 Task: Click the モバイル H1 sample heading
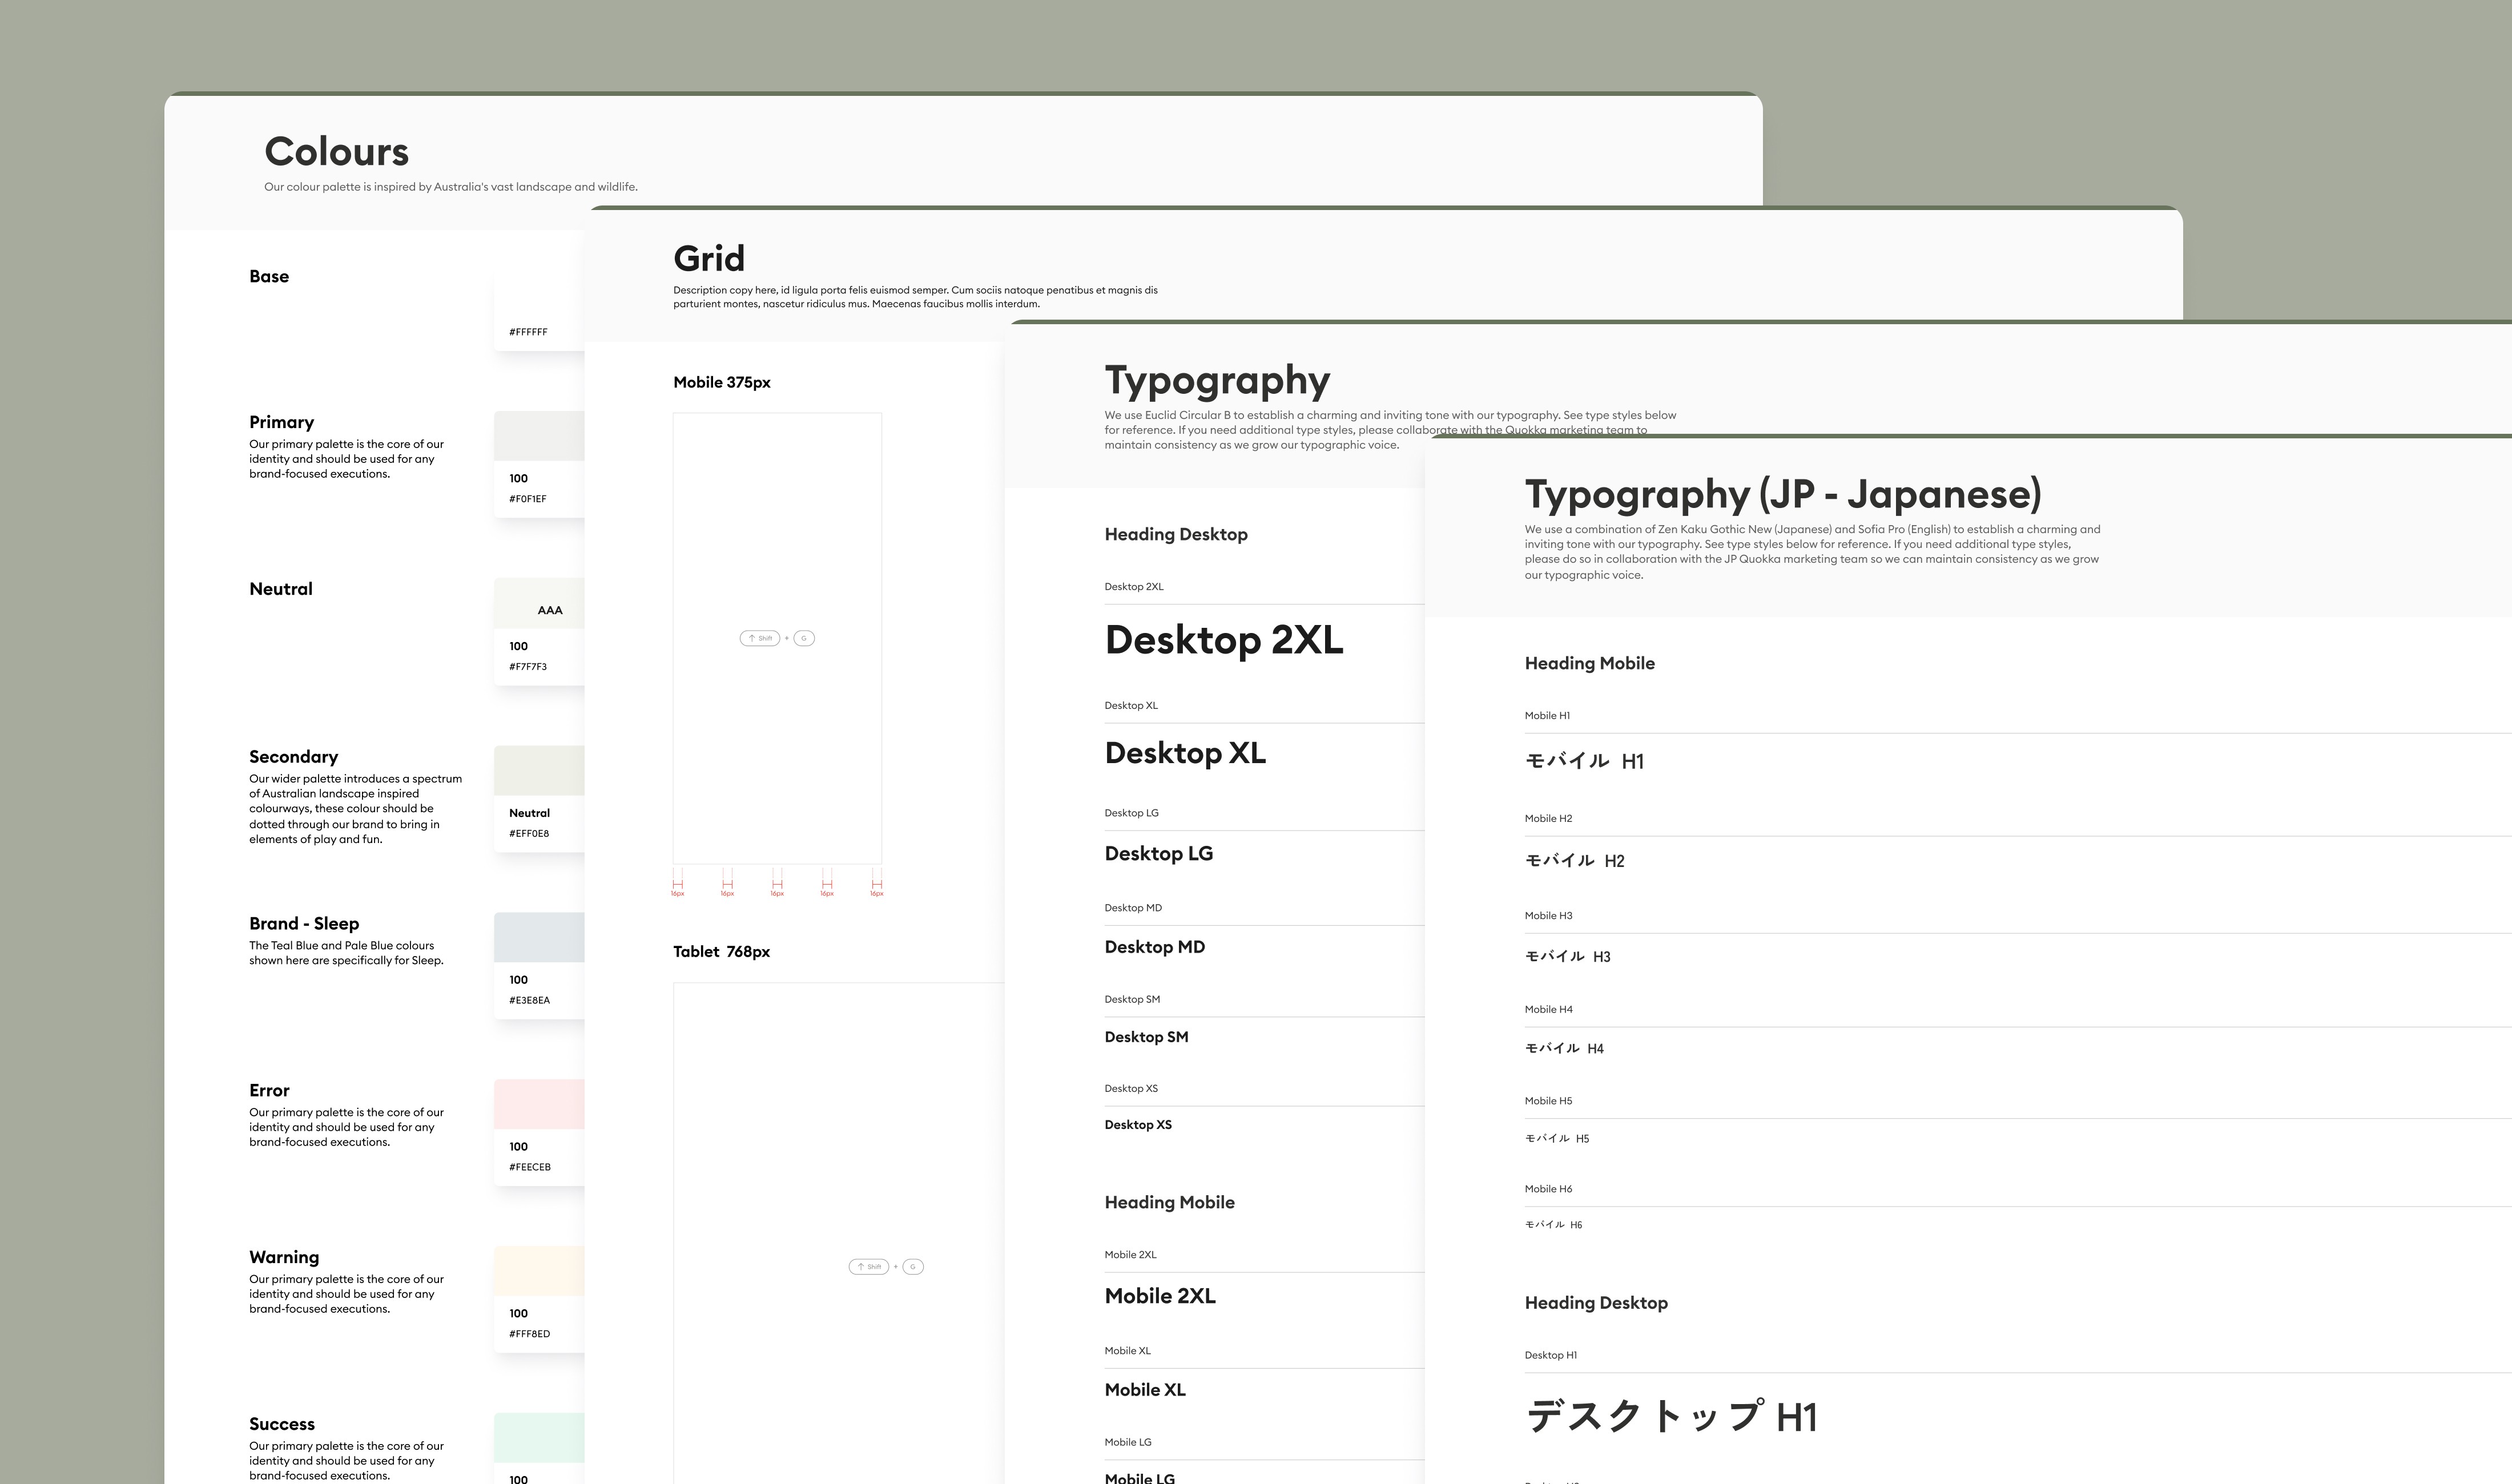click(x=1584, y=761)
